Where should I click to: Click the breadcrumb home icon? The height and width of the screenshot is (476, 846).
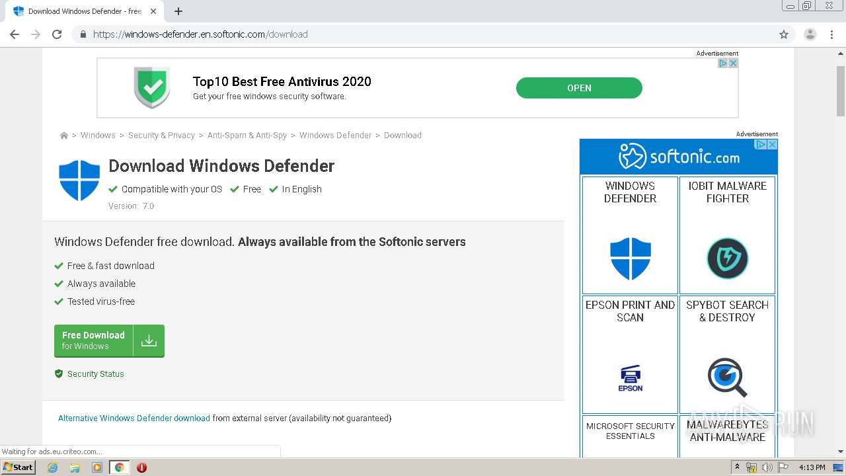[64, 136]
